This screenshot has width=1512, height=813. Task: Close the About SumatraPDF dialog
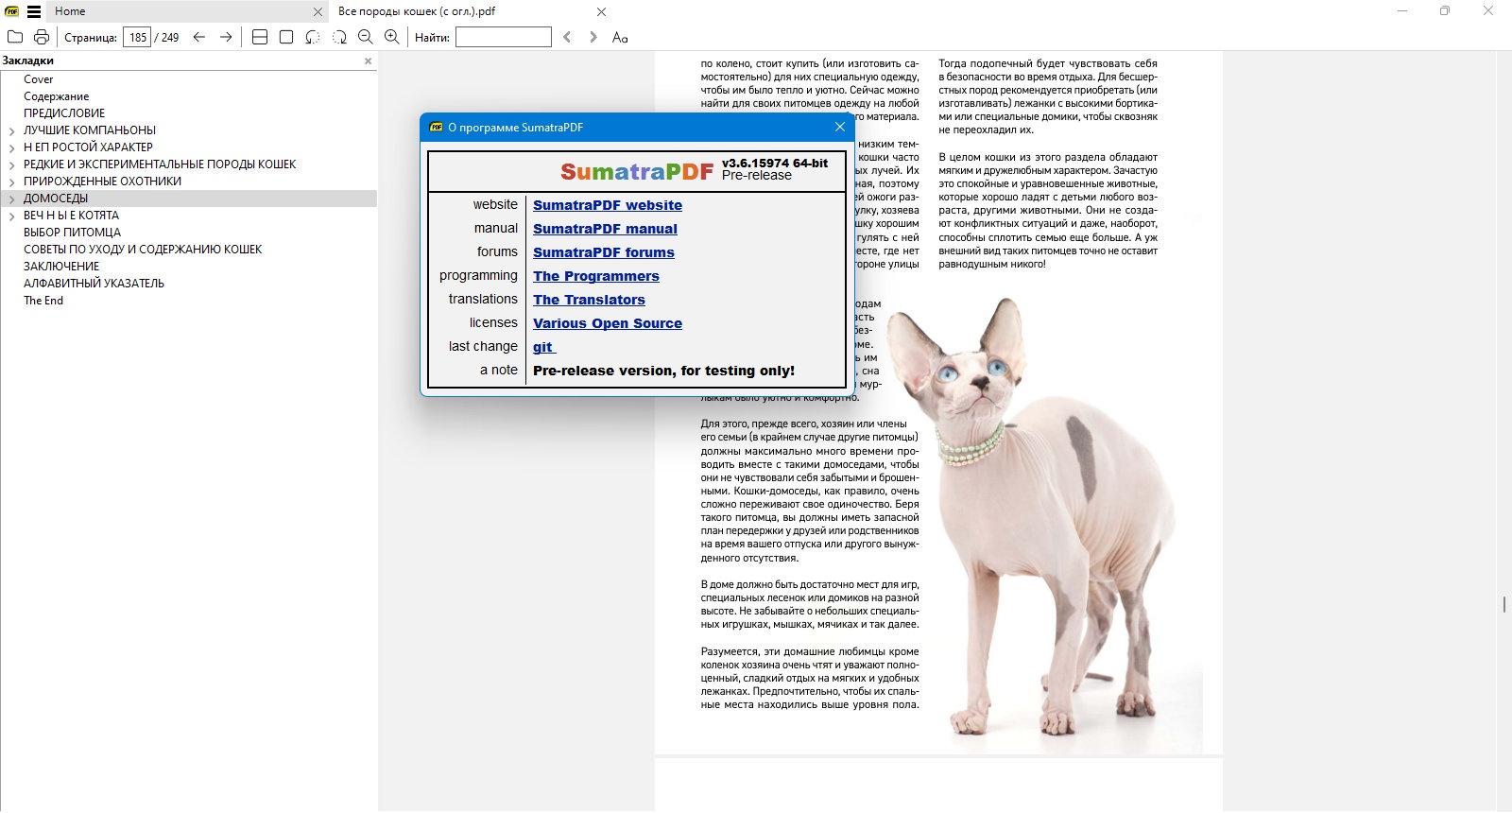coord(839,127)
